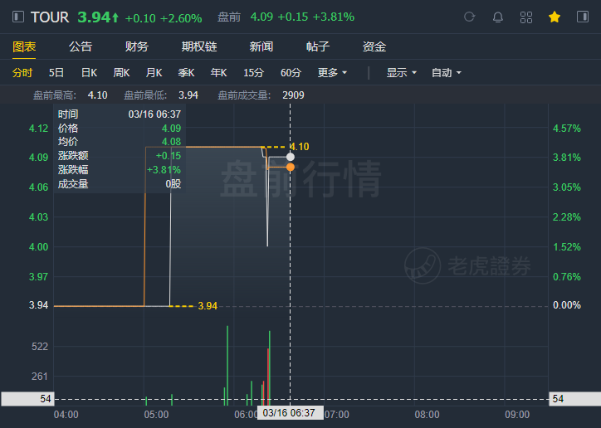Click the 盘前最低 3.94 value
This screenshot has height=428, width=601.
[x=188, y=95]
